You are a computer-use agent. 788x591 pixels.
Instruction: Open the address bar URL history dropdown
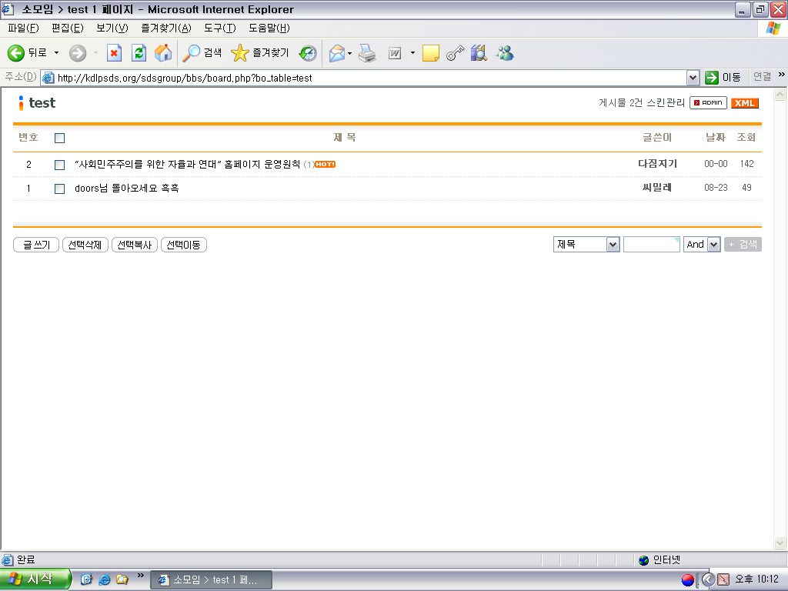point(693,78)
